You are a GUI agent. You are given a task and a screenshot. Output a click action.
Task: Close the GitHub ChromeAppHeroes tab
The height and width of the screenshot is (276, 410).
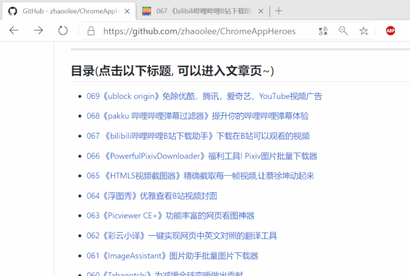coord(127,11)
